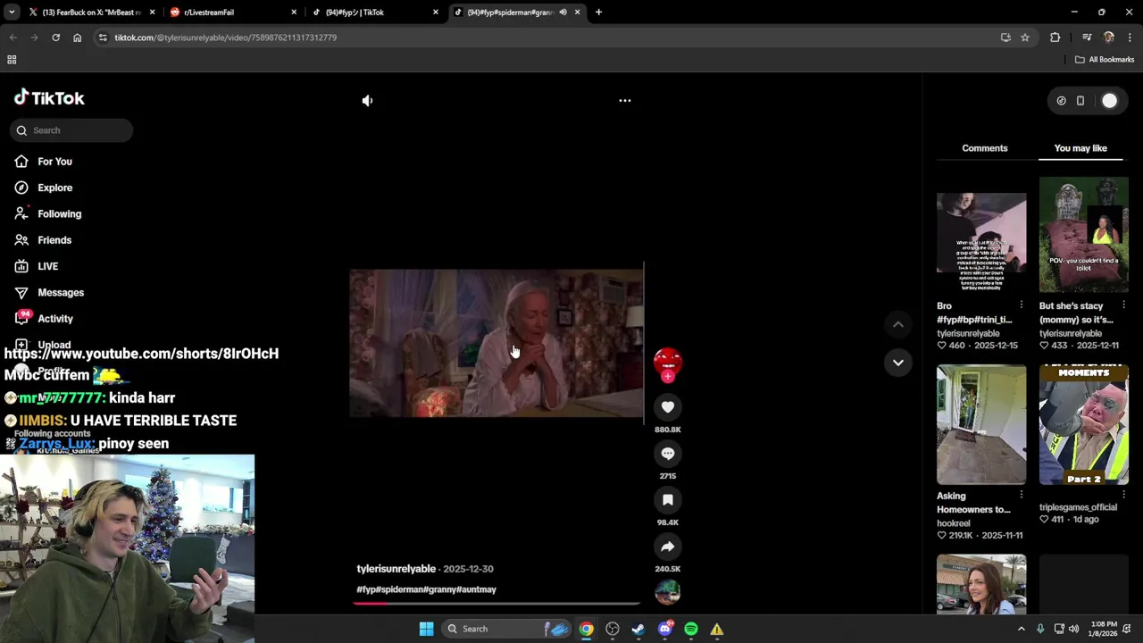Show hidden system tray icons

(x=1022, y=629)
